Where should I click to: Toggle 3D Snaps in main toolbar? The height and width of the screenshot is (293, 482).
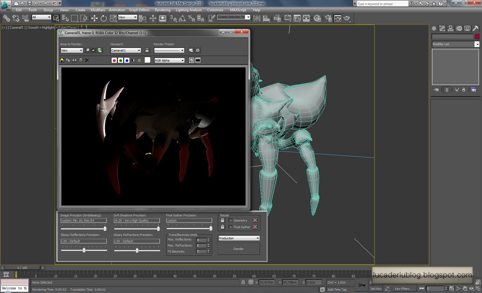tap(173, 18)
